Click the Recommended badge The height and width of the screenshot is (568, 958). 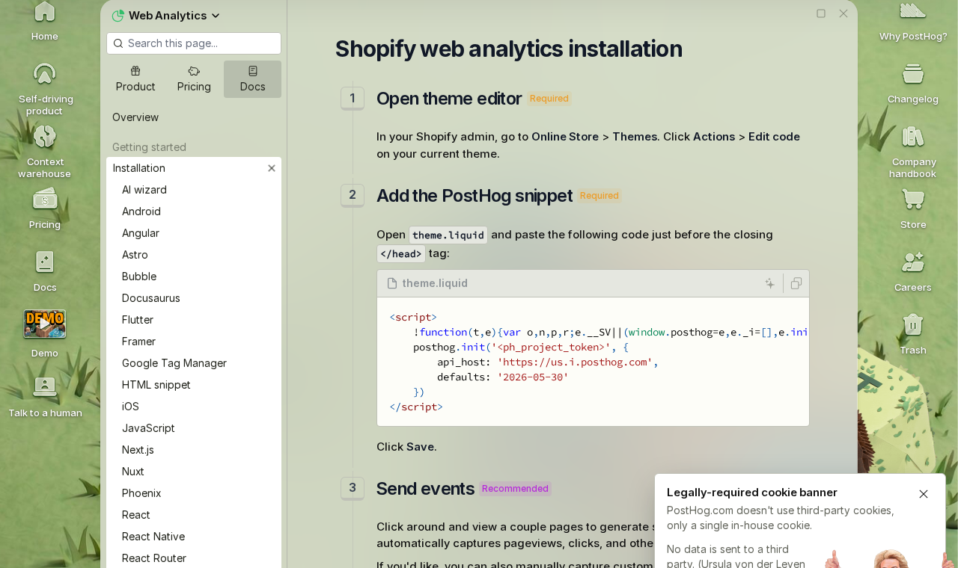pyautogui.click(x=515, y=489)
